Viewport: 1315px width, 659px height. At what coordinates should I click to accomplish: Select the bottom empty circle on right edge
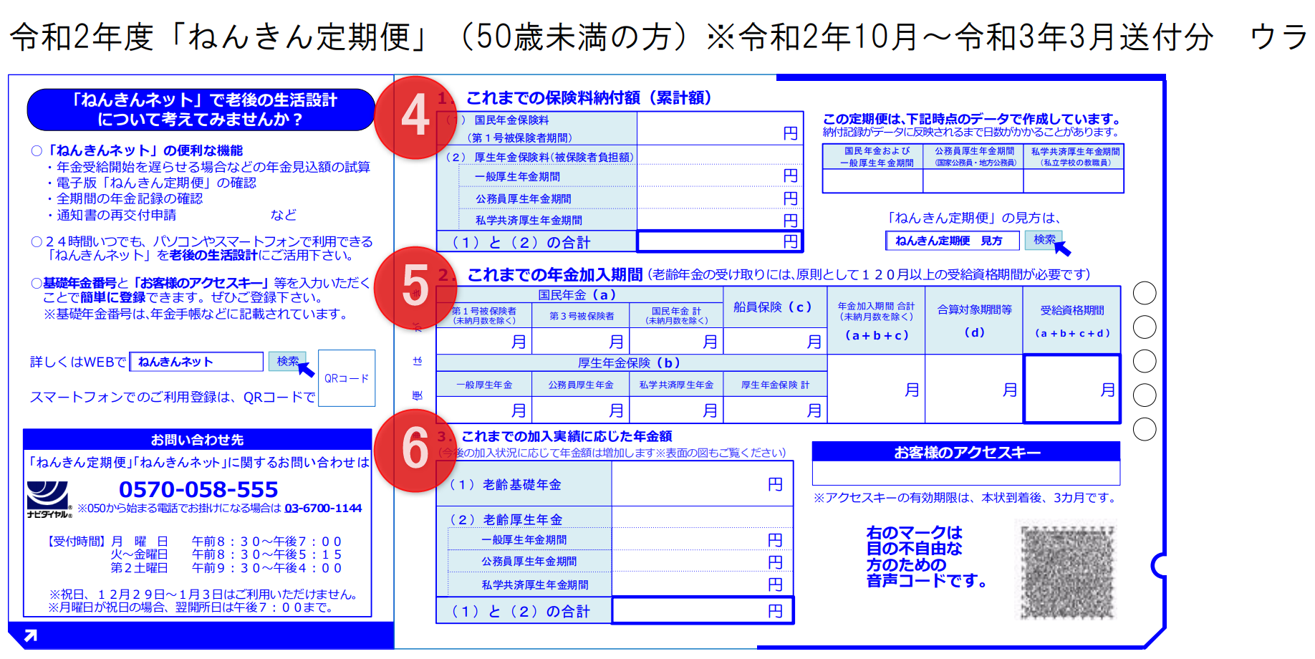point(1145,429)
